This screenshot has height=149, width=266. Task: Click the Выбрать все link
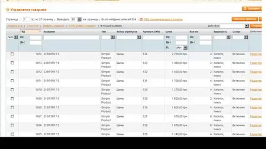[x=15, y=26]
